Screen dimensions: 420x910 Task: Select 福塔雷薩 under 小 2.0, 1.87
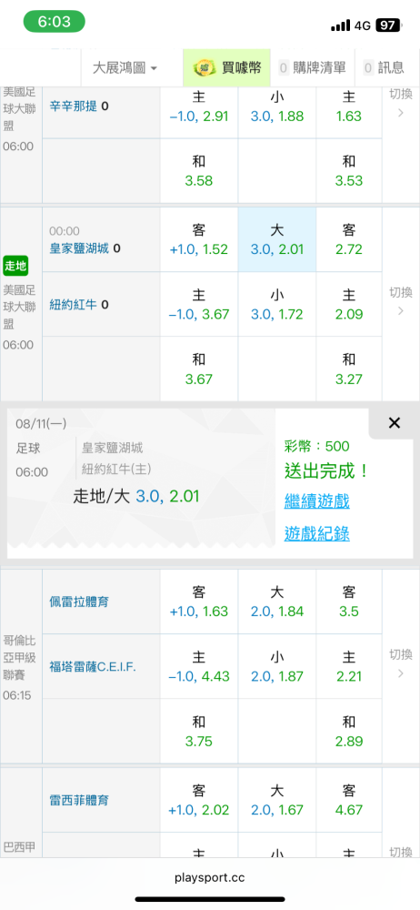point(277,667)
